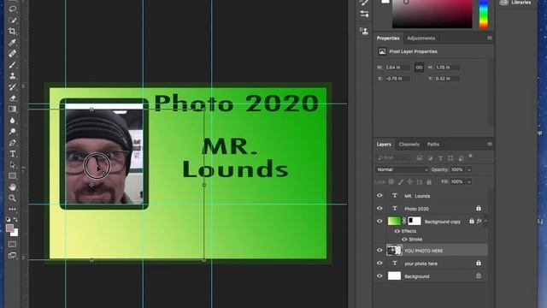This screenshot has height=308, width=547.
Task: Select the Gradient tool
Action: [13, 109]
